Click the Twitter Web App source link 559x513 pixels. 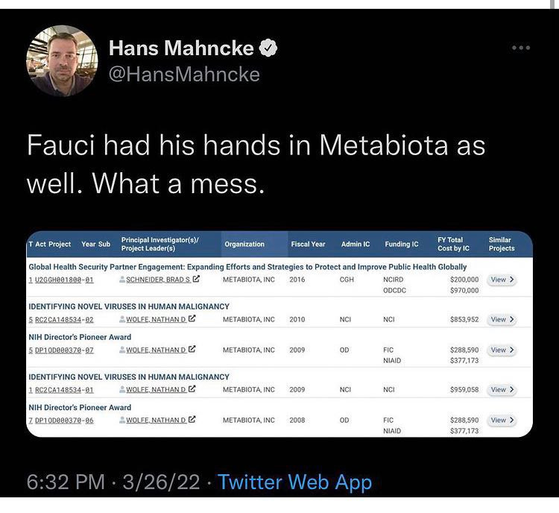[294, 482]
